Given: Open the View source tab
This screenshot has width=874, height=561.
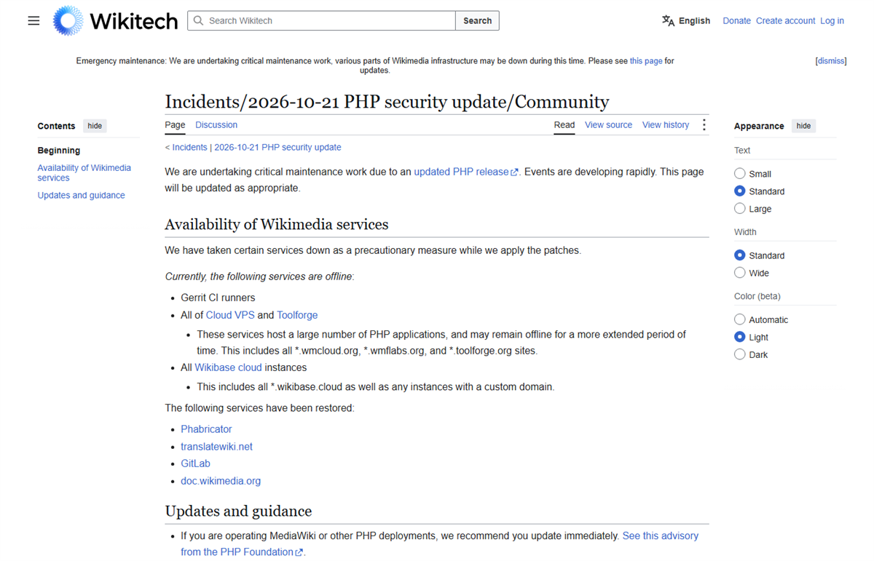Looking at the screenshot, I should coord(608,125).
